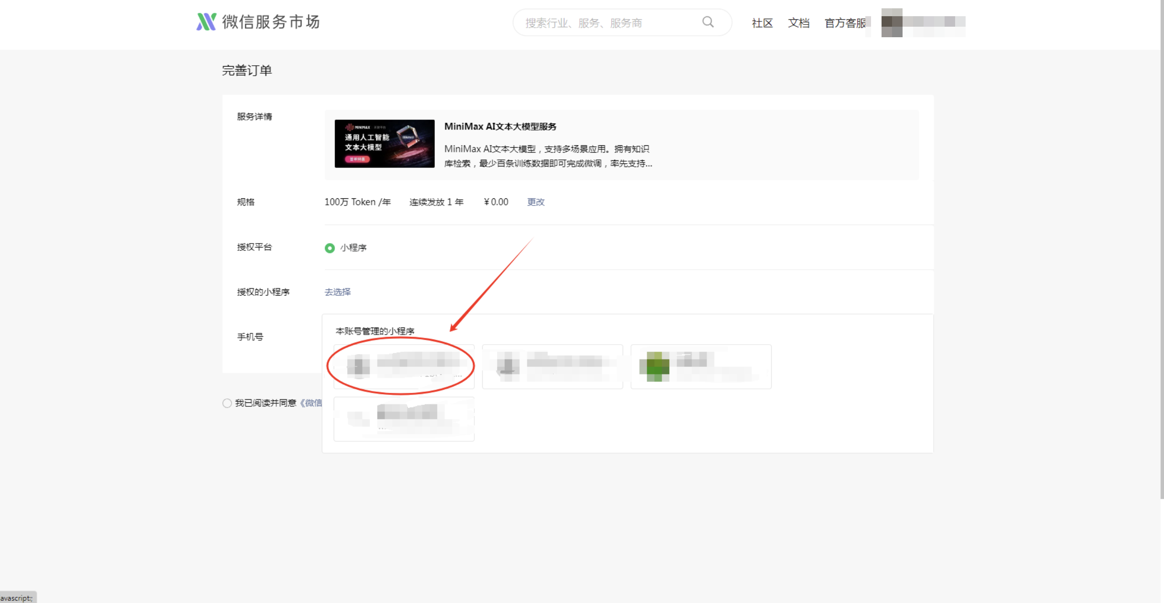Open the 文档 menu item

tap(798, 23)
